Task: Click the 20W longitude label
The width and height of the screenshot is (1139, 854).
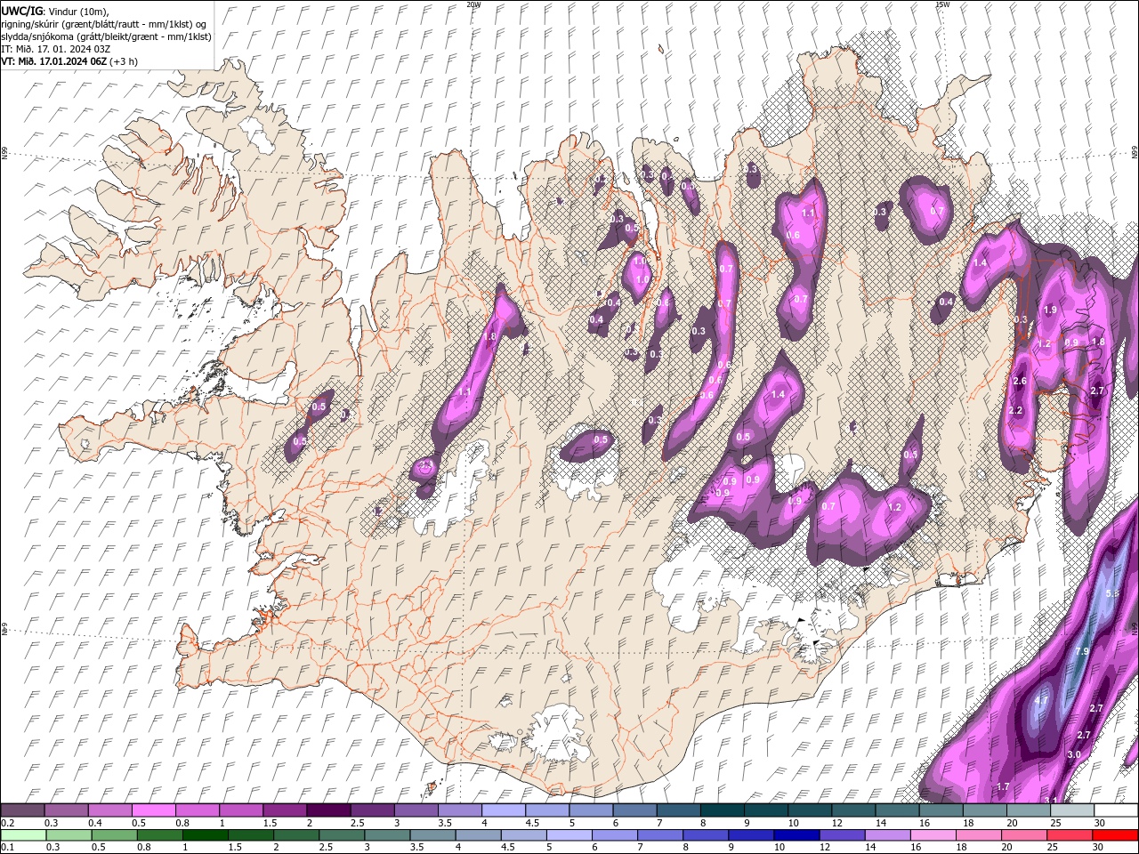Action: click(x=473, y=4)
